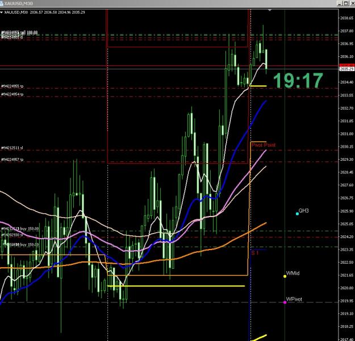
Task: Click the current price tag 2035.29
Action: click(347, 69)
